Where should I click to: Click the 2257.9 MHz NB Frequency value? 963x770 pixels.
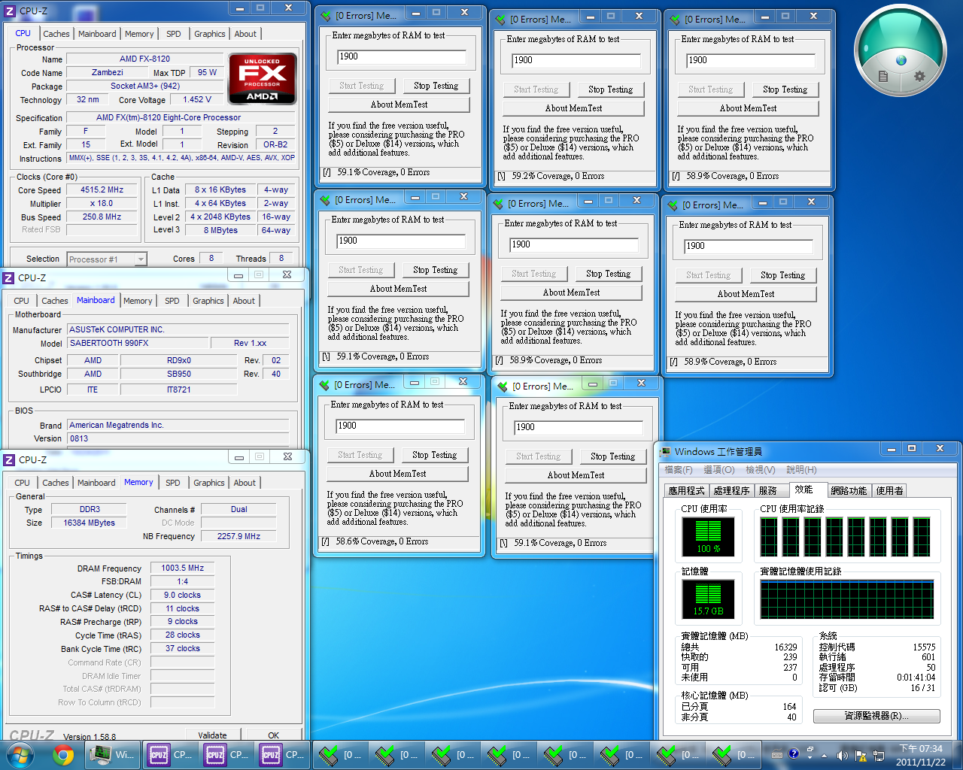pos(238,536)
